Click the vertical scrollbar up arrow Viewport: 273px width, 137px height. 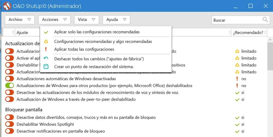point(270,40)
